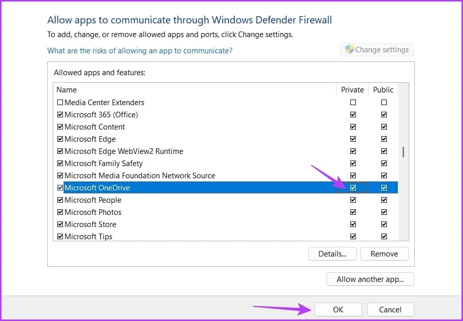Toggle Private checkbox for Microsoft People

[353, 200]
